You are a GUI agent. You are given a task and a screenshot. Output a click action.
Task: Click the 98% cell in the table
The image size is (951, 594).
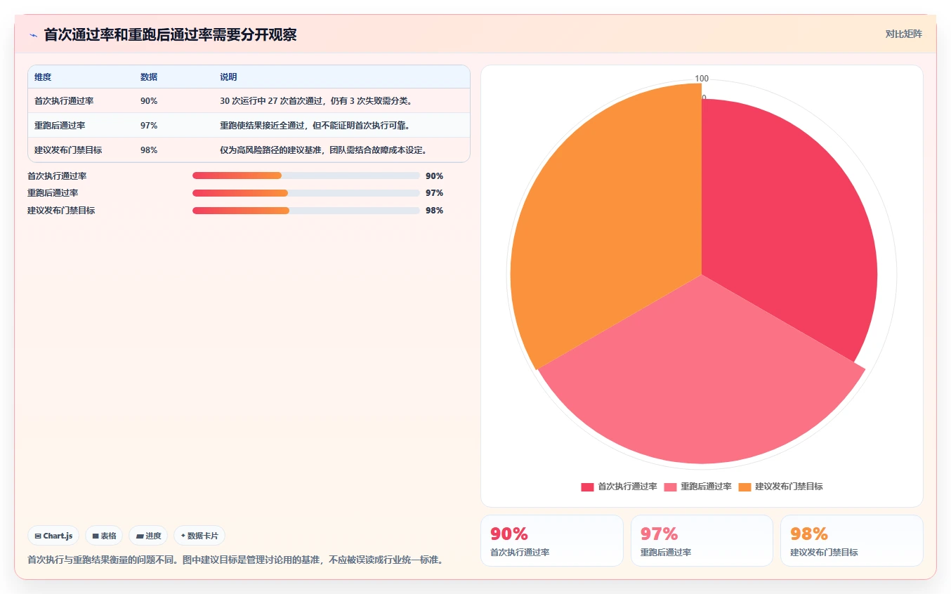click(x=149, y=150)
